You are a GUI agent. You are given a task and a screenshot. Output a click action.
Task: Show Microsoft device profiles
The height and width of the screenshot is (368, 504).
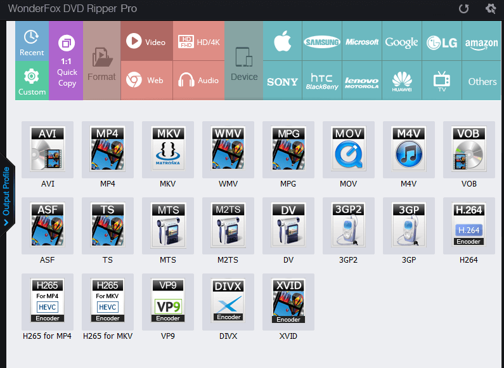click(362, 41)
